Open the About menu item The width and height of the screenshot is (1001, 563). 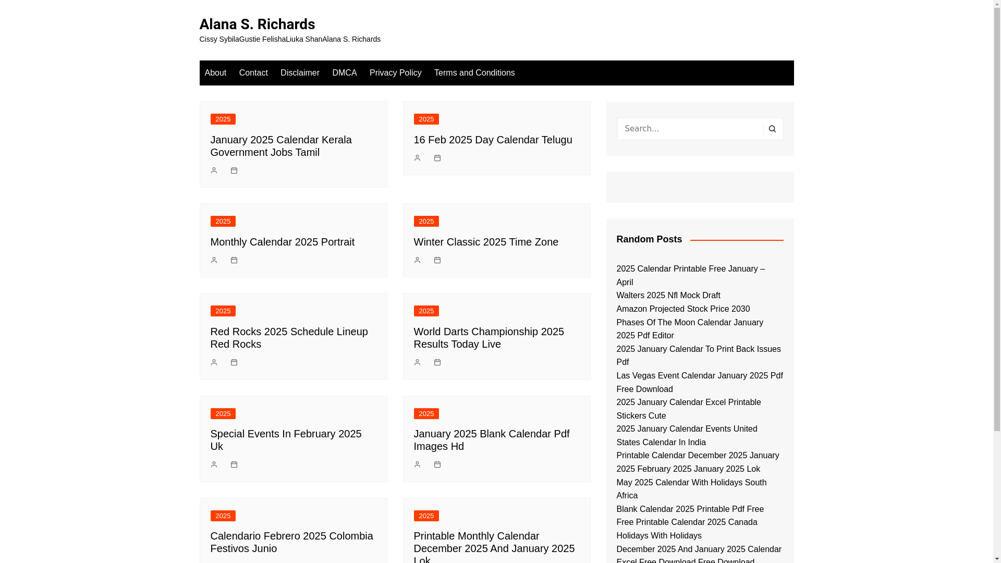point(215,73)
